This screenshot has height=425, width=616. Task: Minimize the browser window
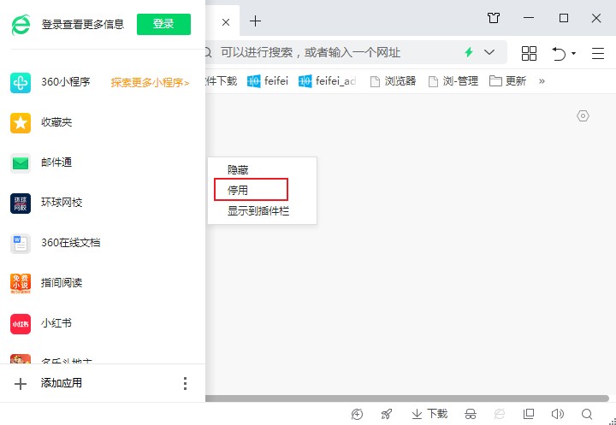529,18
